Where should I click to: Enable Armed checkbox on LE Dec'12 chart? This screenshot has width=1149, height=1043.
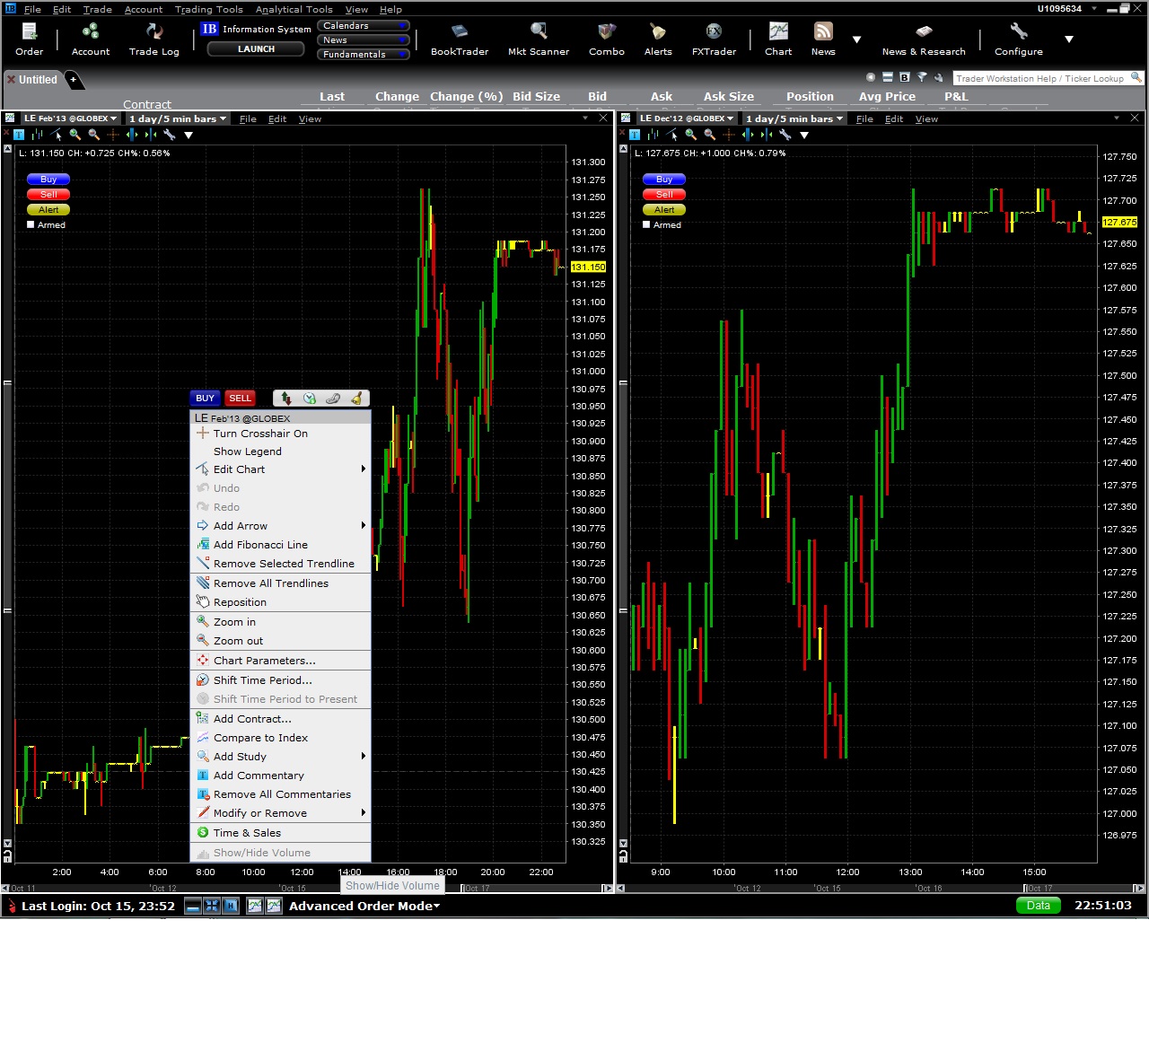(x=647, y=225)
